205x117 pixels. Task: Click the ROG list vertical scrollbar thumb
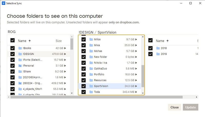(72, 44)
